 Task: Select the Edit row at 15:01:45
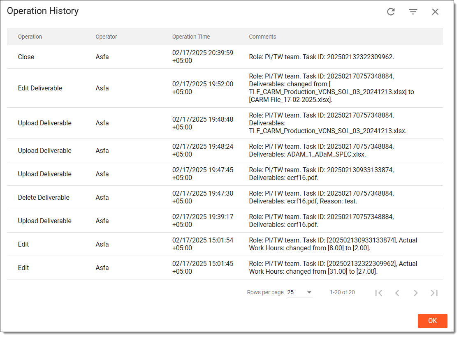[225, 268]
